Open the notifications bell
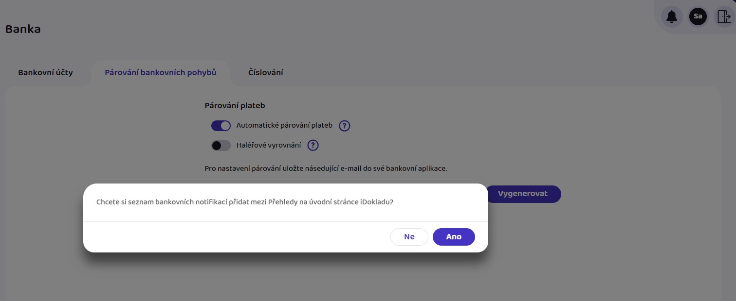Viewport: 736px width, 301px height. click(x=672, y=17)
